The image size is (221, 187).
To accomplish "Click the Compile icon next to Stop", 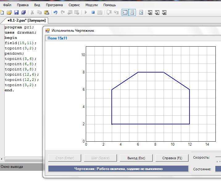I will [x=100, y=13].
